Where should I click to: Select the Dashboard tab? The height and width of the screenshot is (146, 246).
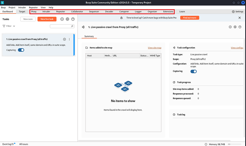[x=8, y=12]
